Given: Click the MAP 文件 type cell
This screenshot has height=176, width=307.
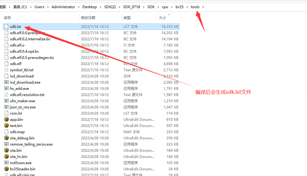Looking at the screenshot, I should point(132,132).
